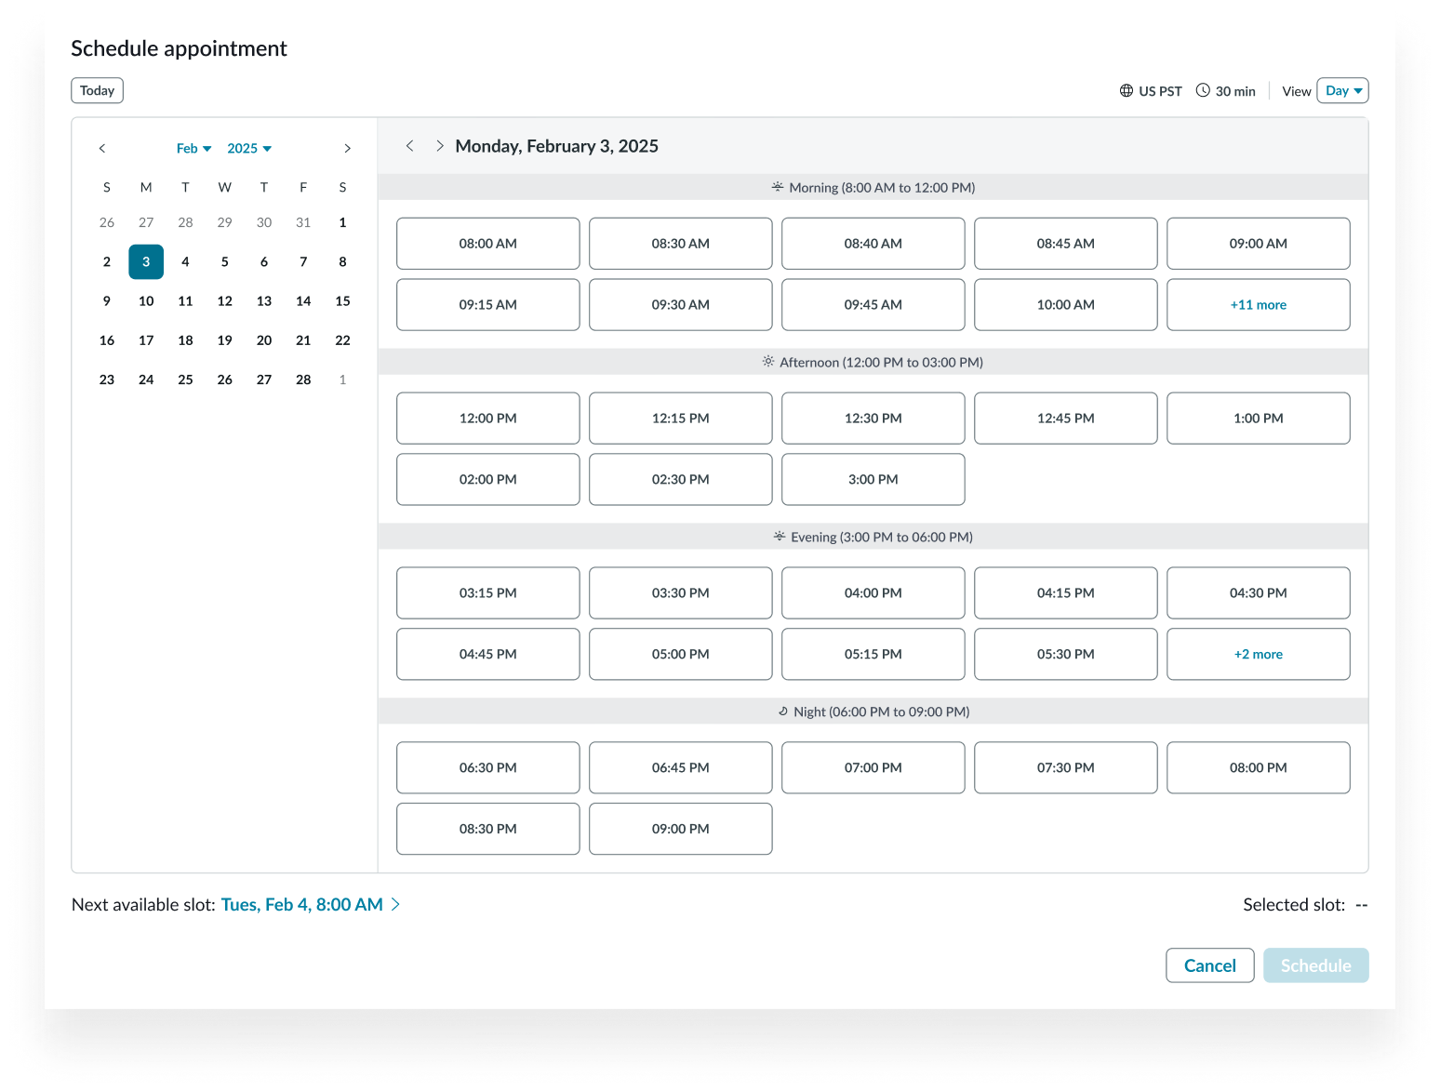Expand the +2 more evening slots
The width and height of the screenshot is (1440, 1091).
[1258, 654]
